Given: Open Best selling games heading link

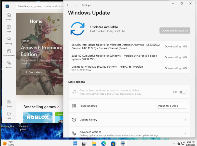Looking at the screenshot, I should 40,107.
